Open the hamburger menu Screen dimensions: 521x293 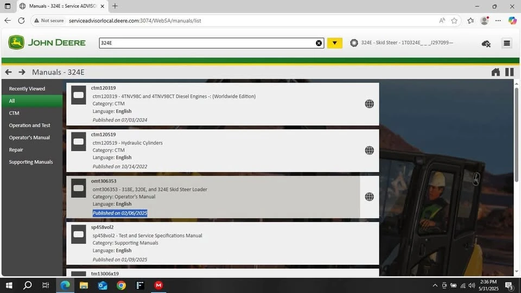pyautogui.click(x=507, y=43)
